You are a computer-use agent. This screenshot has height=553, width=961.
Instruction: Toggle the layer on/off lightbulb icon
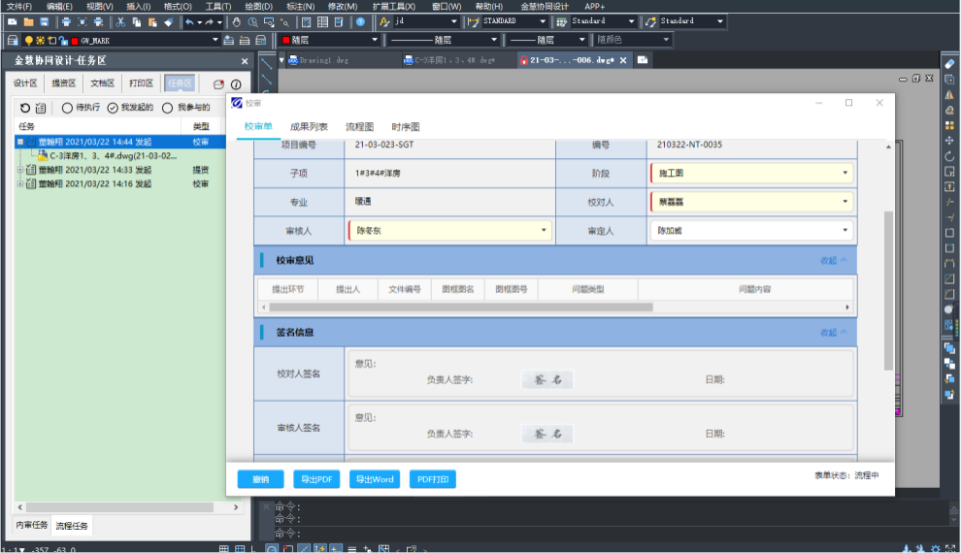tap(28, 41)
